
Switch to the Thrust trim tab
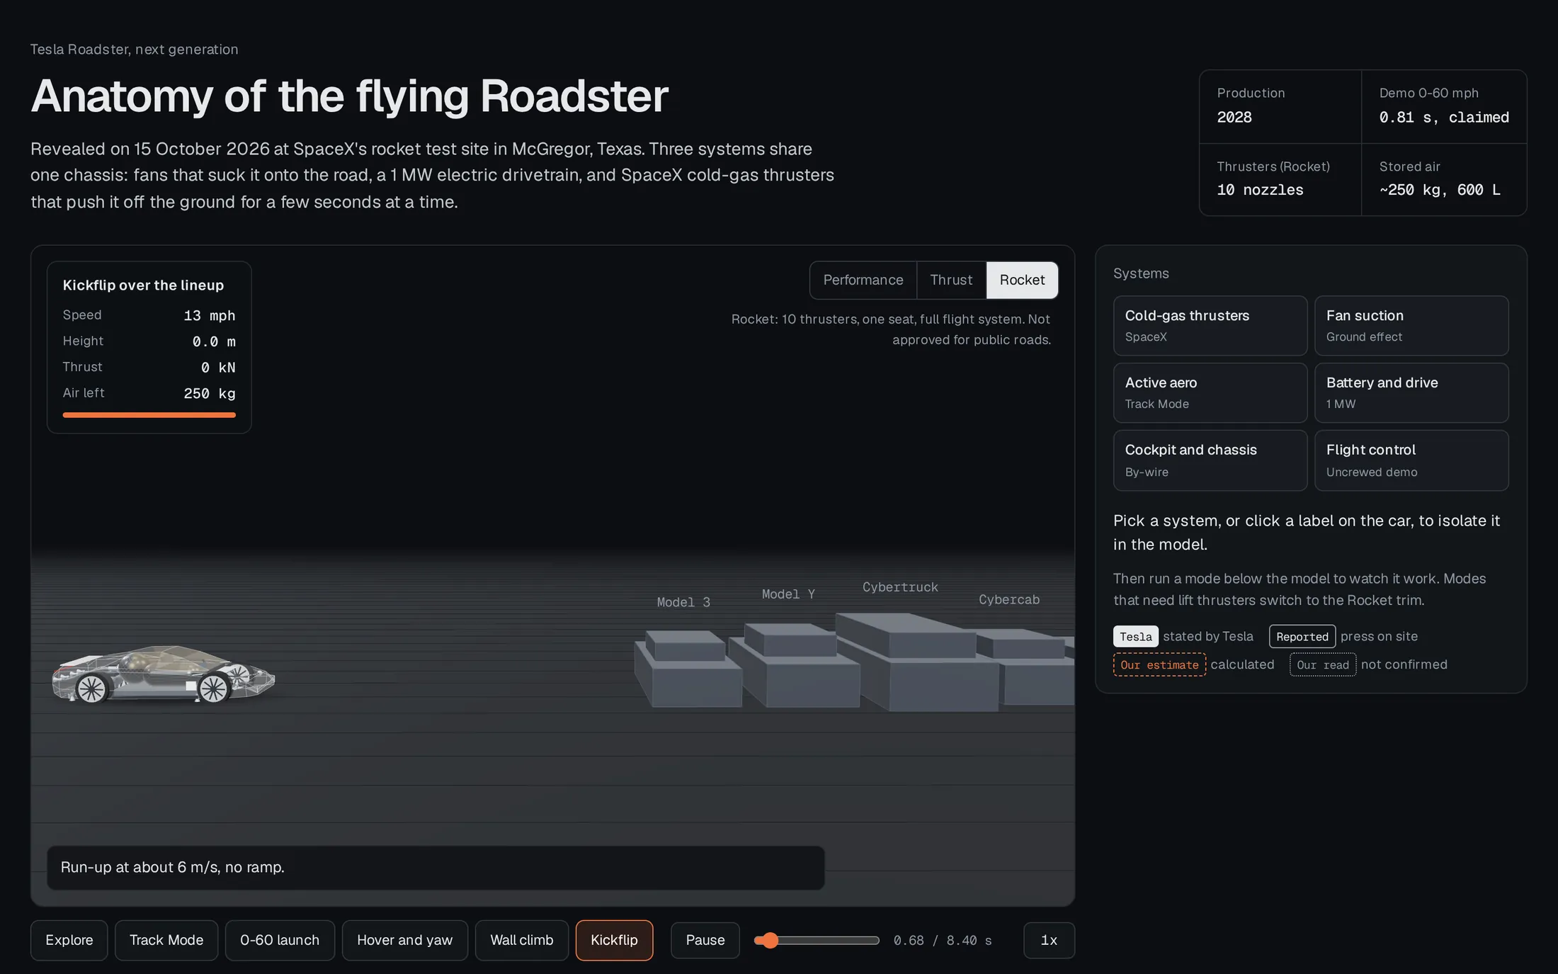(x=951, y=280)
